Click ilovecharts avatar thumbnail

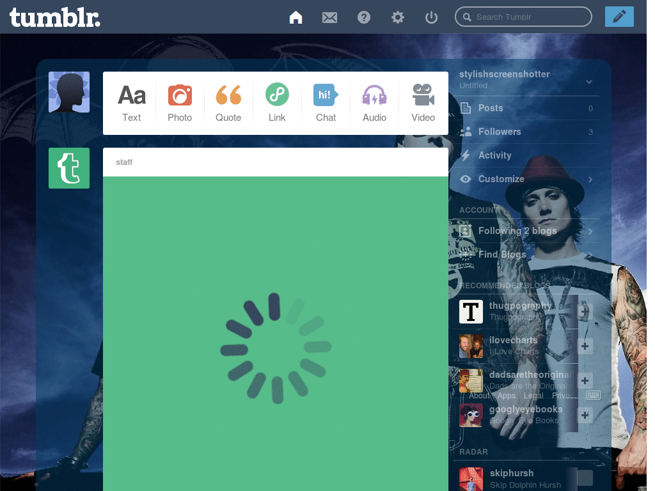(471, 346)
